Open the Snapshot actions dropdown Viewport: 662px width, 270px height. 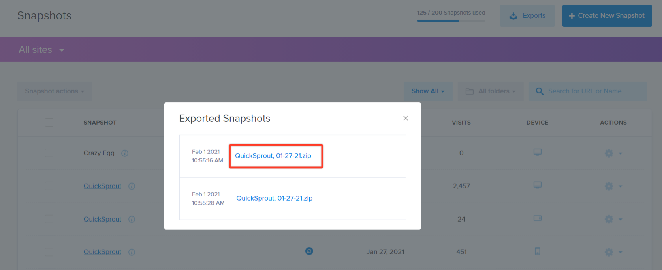[55, 91]
